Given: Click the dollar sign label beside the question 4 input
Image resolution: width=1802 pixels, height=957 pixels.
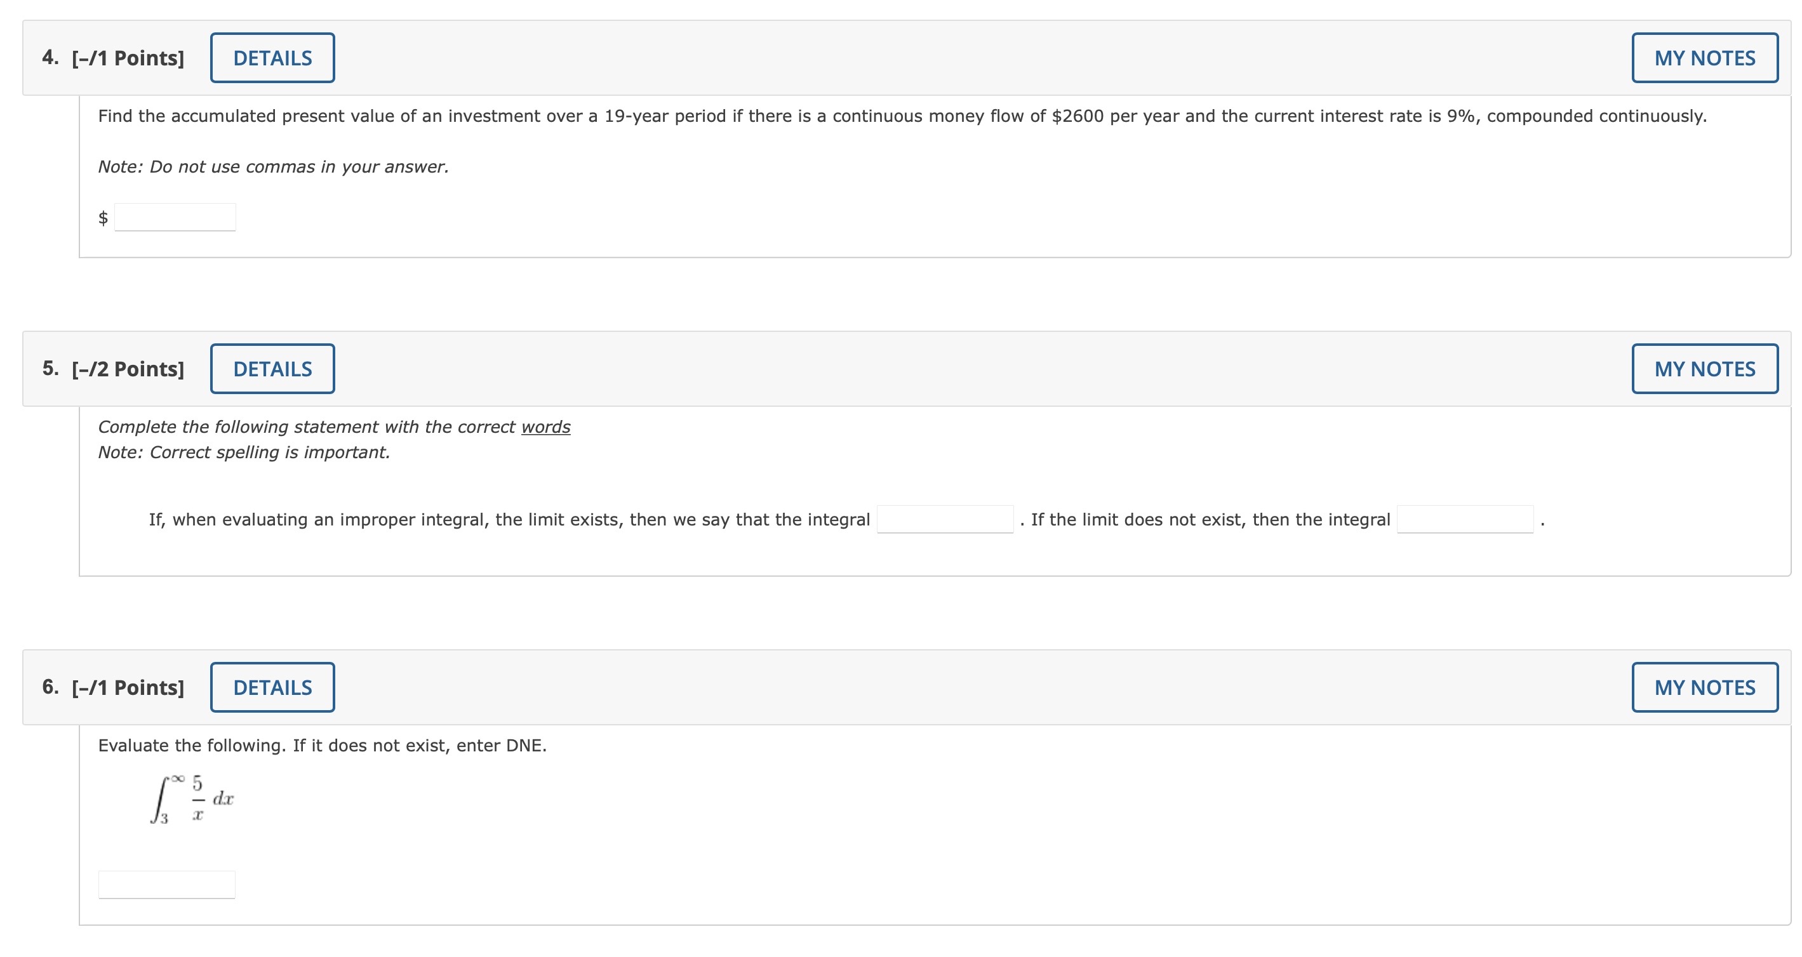Looking at the screenshot, I should [x=102, y=218].
